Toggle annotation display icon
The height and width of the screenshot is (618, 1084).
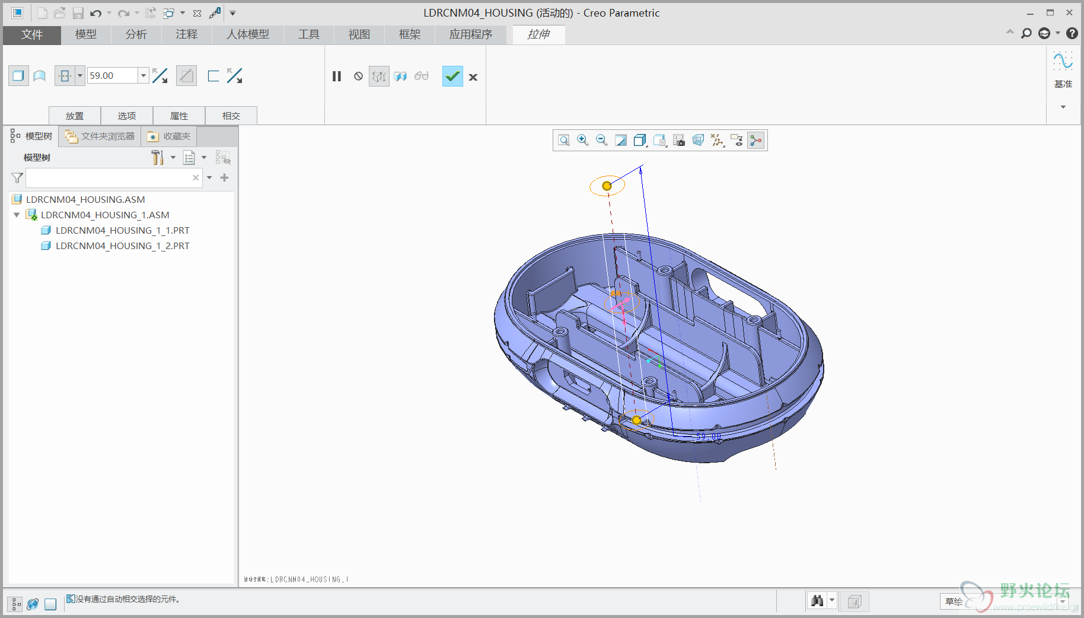click(x=737, y=140)
